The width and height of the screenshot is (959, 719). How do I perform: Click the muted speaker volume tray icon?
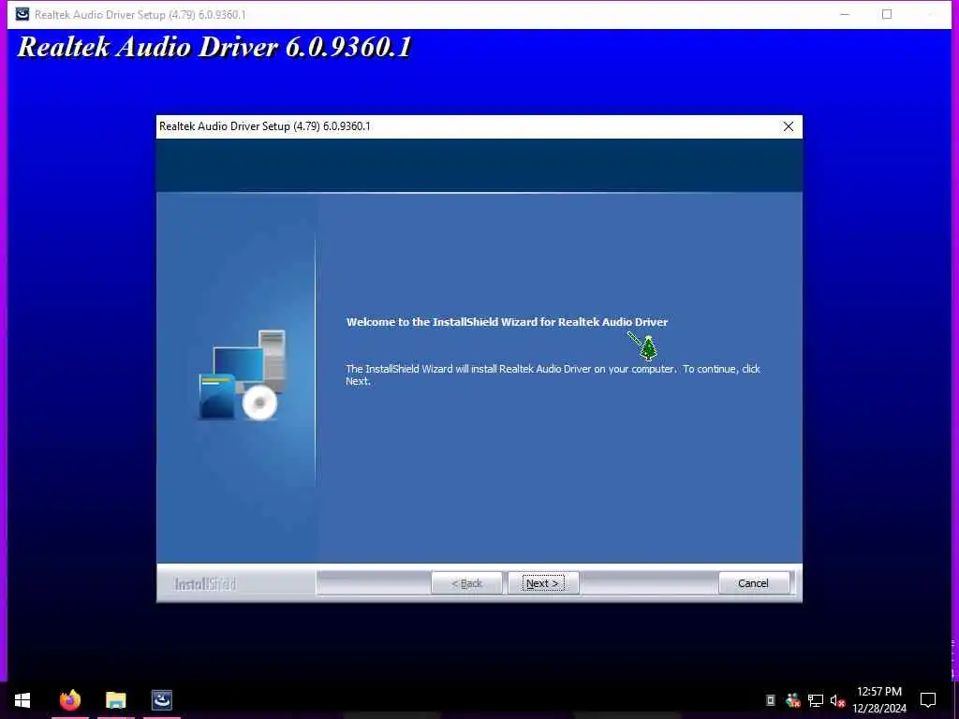[x=837, y=700]
